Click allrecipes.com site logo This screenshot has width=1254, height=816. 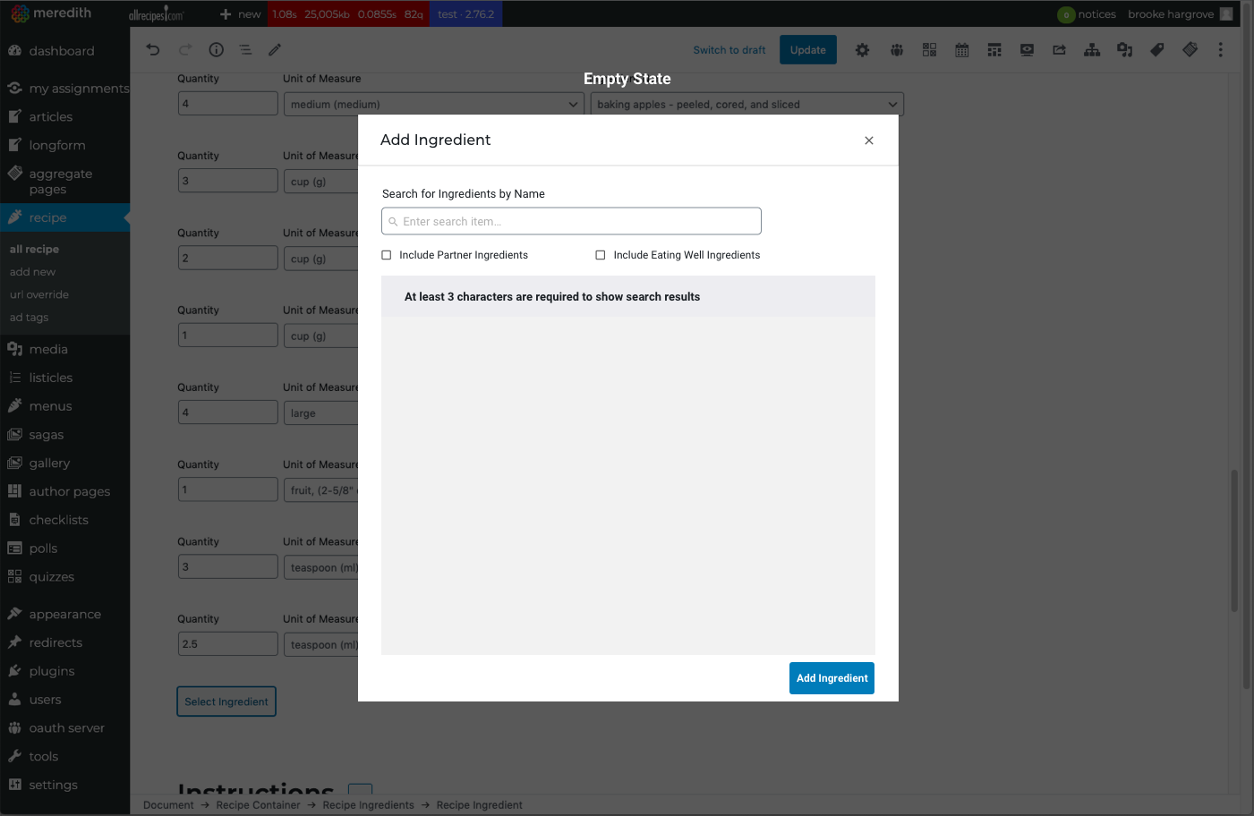(156, 14)
